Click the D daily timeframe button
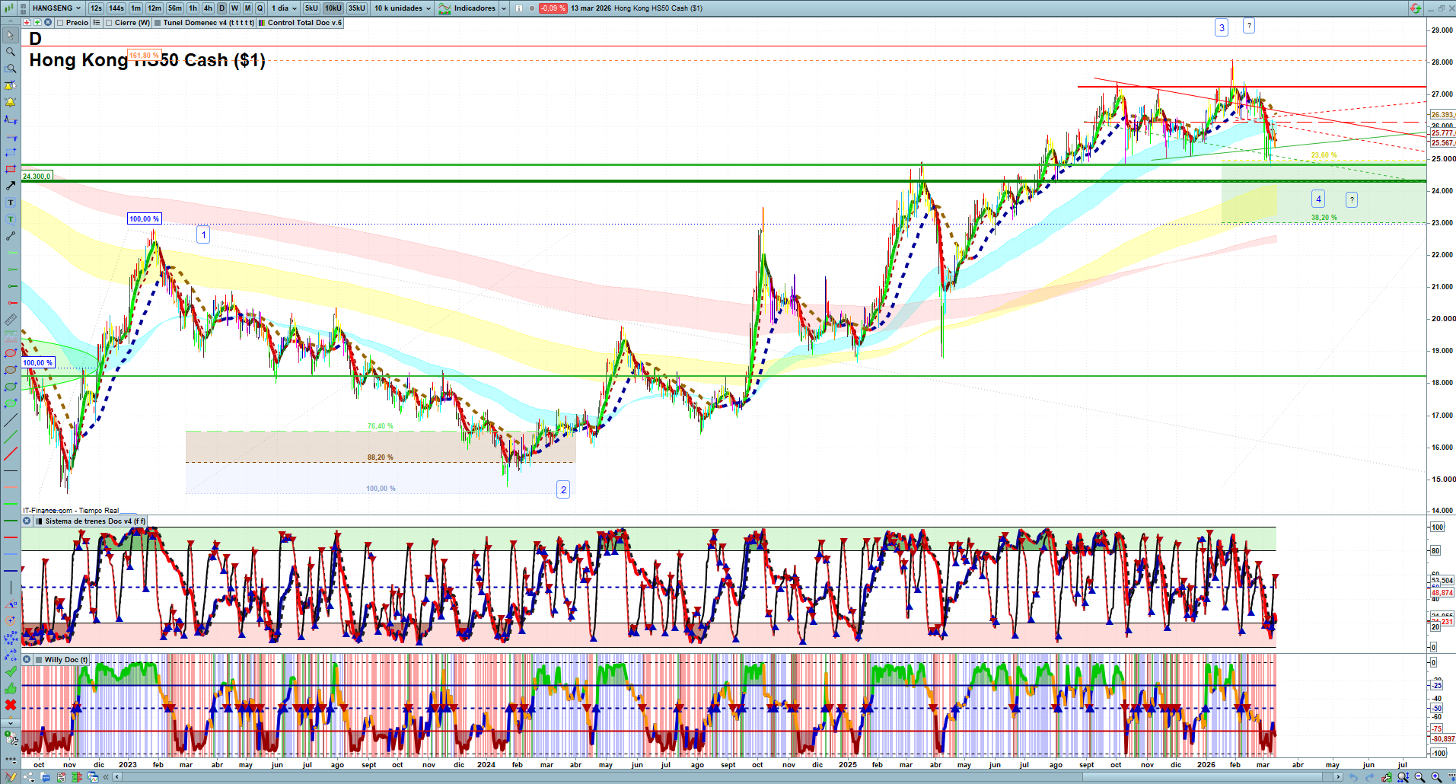The width and height of the screenshot is (1456, 784). 221,8
